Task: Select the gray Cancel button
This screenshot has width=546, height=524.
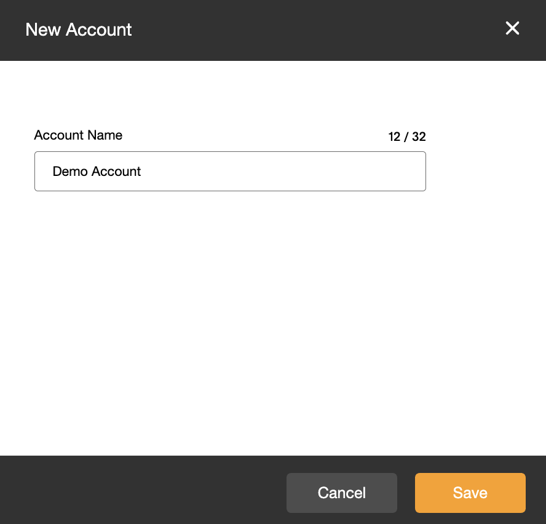Action: (x=342, y=493)
